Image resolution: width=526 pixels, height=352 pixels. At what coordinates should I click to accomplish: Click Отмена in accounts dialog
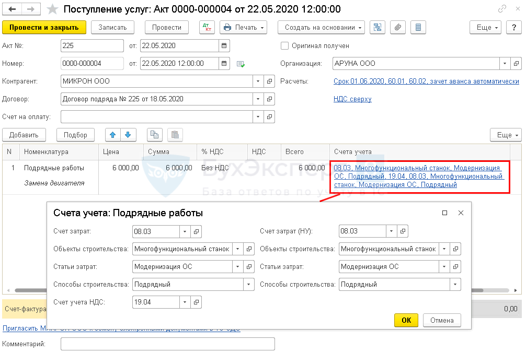[x=442, y=320]
